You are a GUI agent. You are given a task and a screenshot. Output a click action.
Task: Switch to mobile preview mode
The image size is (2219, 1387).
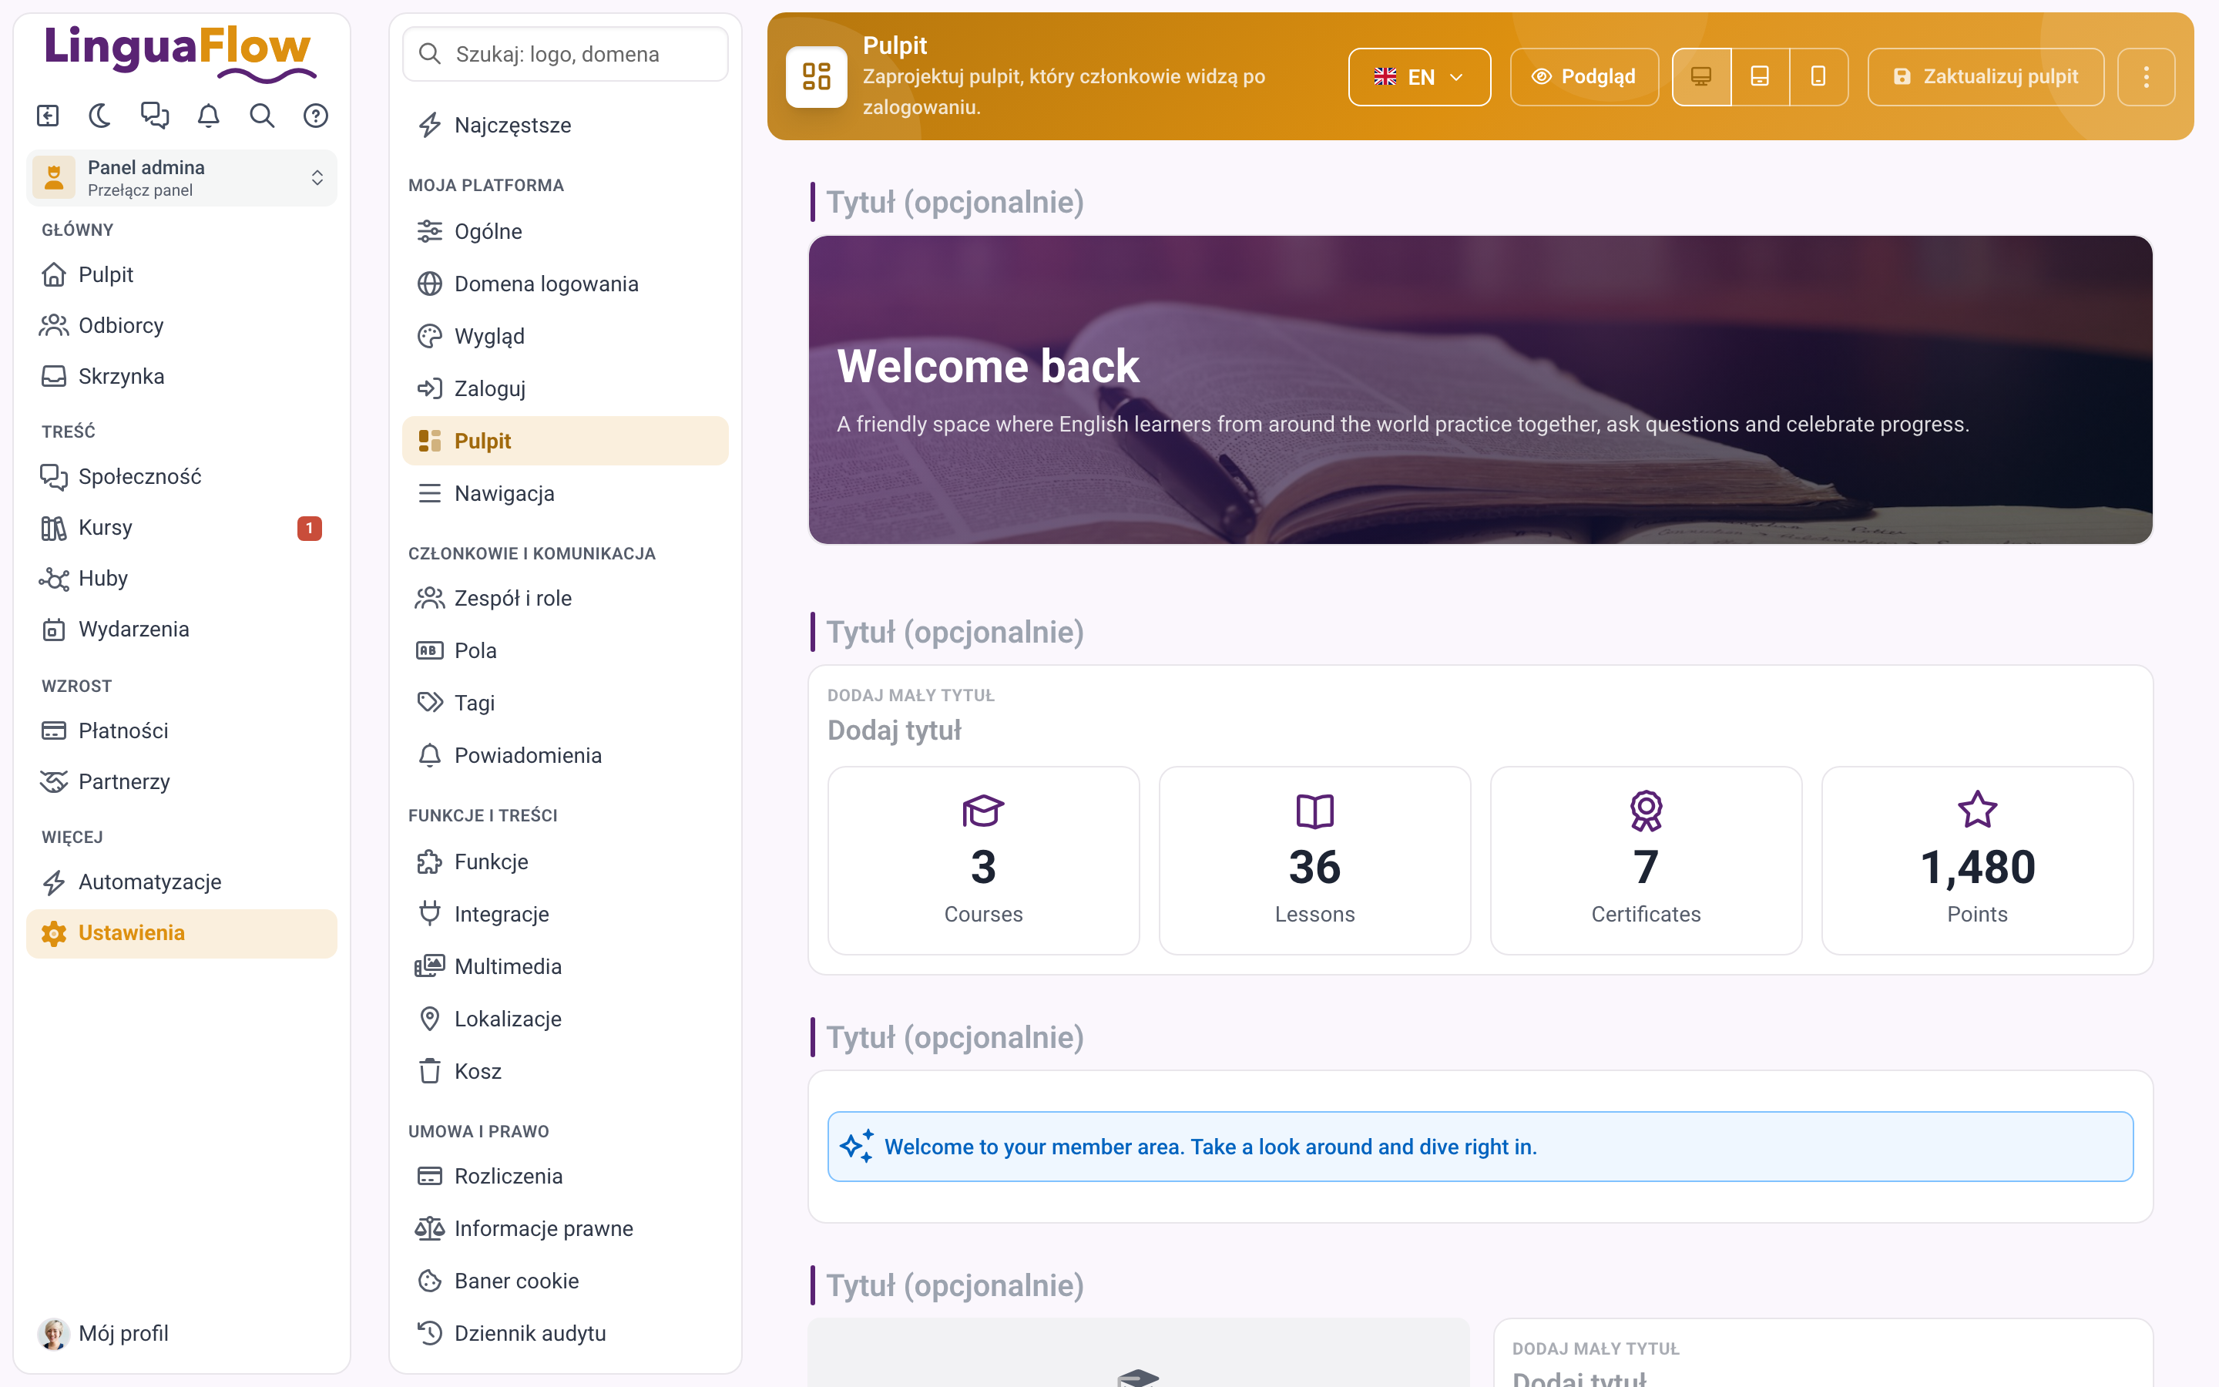click(x=1818, y=77)
